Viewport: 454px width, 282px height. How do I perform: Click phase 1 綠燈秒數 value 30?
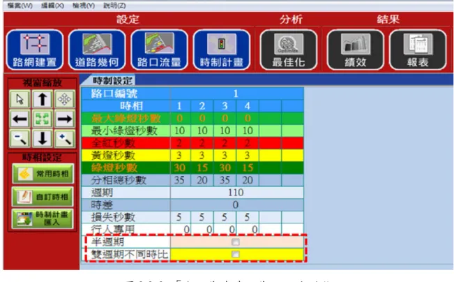(x=179, y=168)
